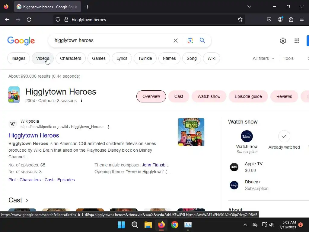309x232 pixels.
Task: Follow the Characters sitelink under Wikipedia
Action: 30,180
